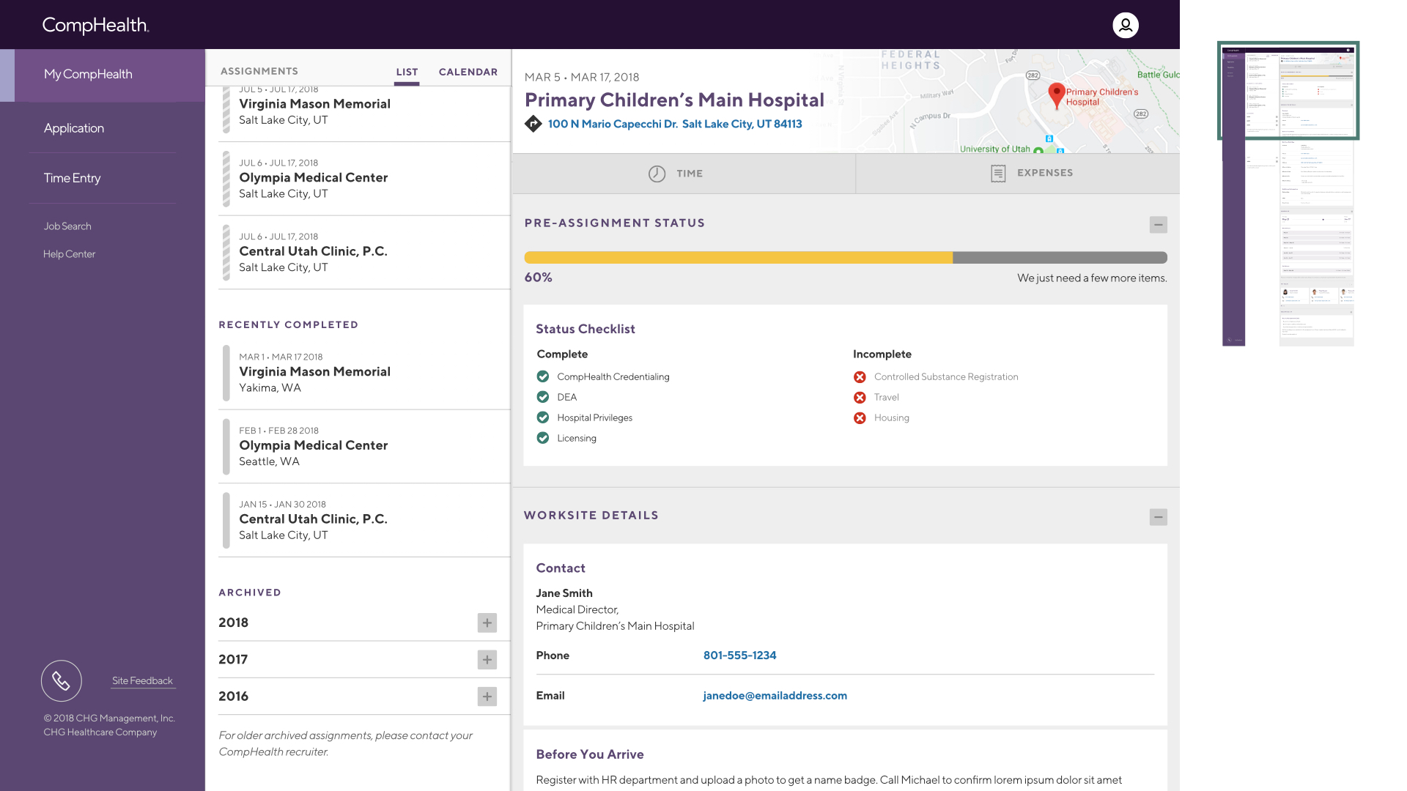The image size is (1407, 791).
Task: Open Time Entry in sidebar
Action: point(72,178)
